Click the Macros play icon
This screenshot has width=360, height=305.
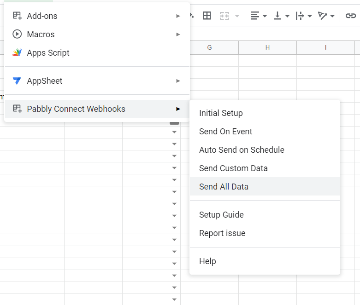point(17,34)
